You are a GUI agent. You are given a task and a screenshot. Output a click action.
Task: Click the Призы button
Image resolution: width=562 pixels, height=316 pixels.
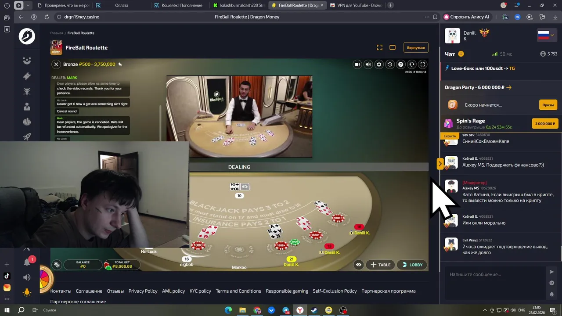[548, 105]
